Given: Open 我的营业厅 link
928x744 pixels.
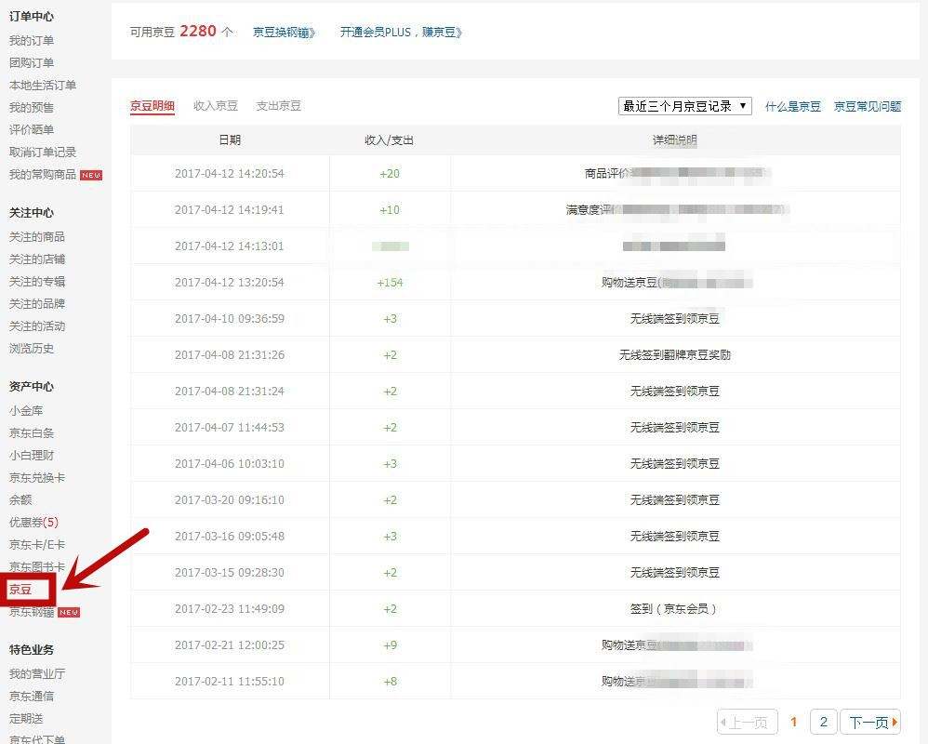Looking at the screenshot, I should 36,674.
